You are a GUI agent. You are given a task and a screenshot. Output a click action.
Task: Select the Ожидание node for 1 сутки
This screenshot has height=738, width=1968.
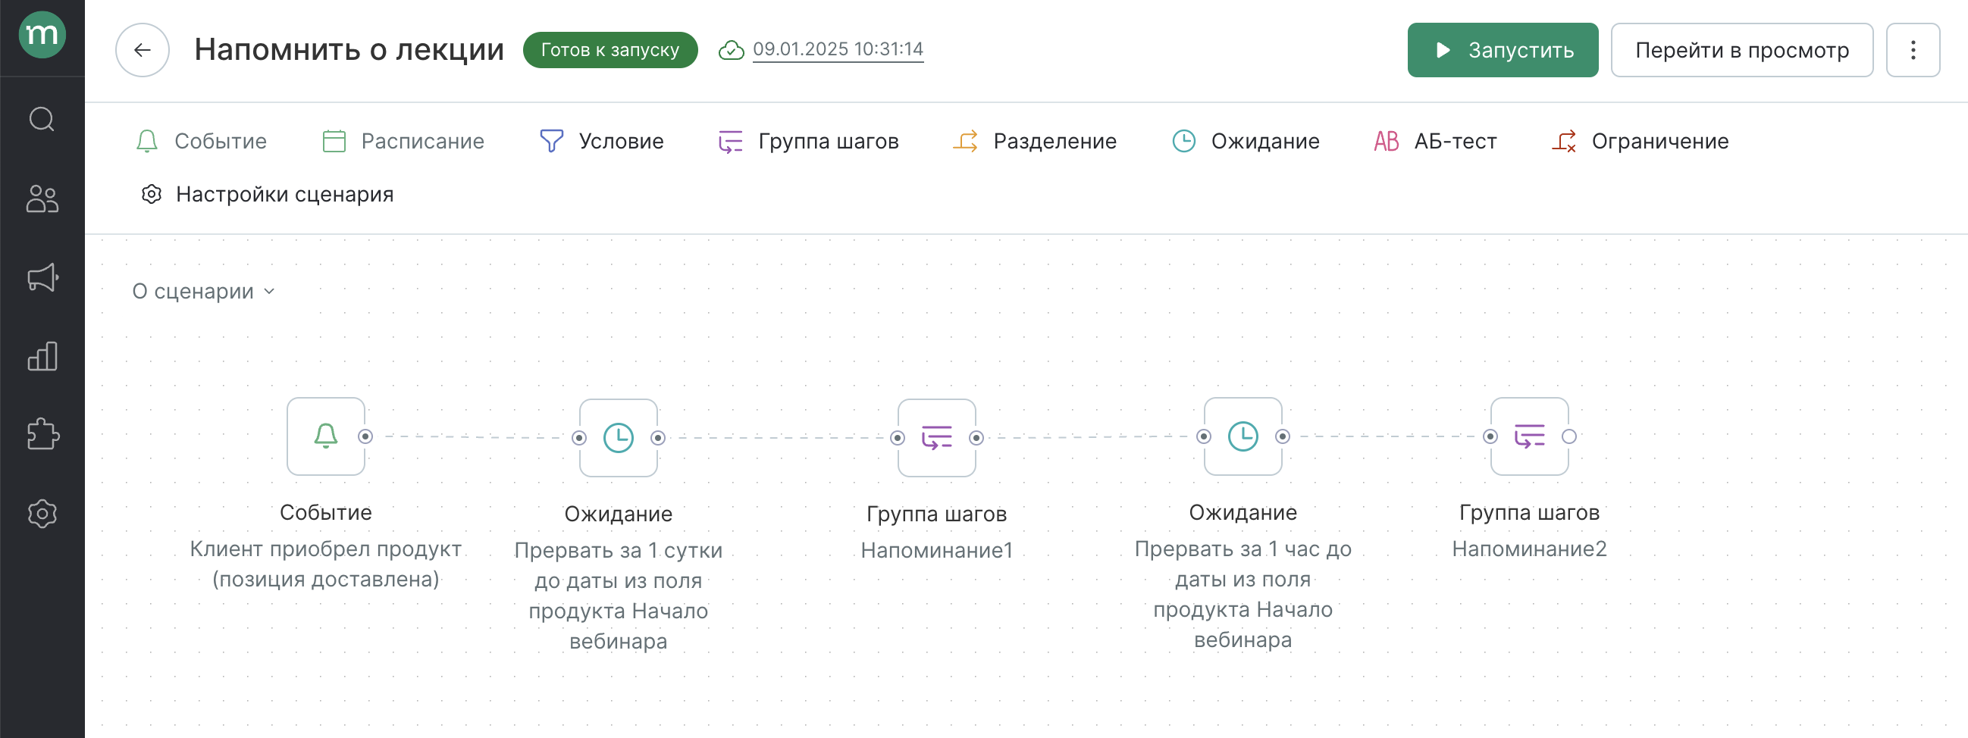(619, 438)
